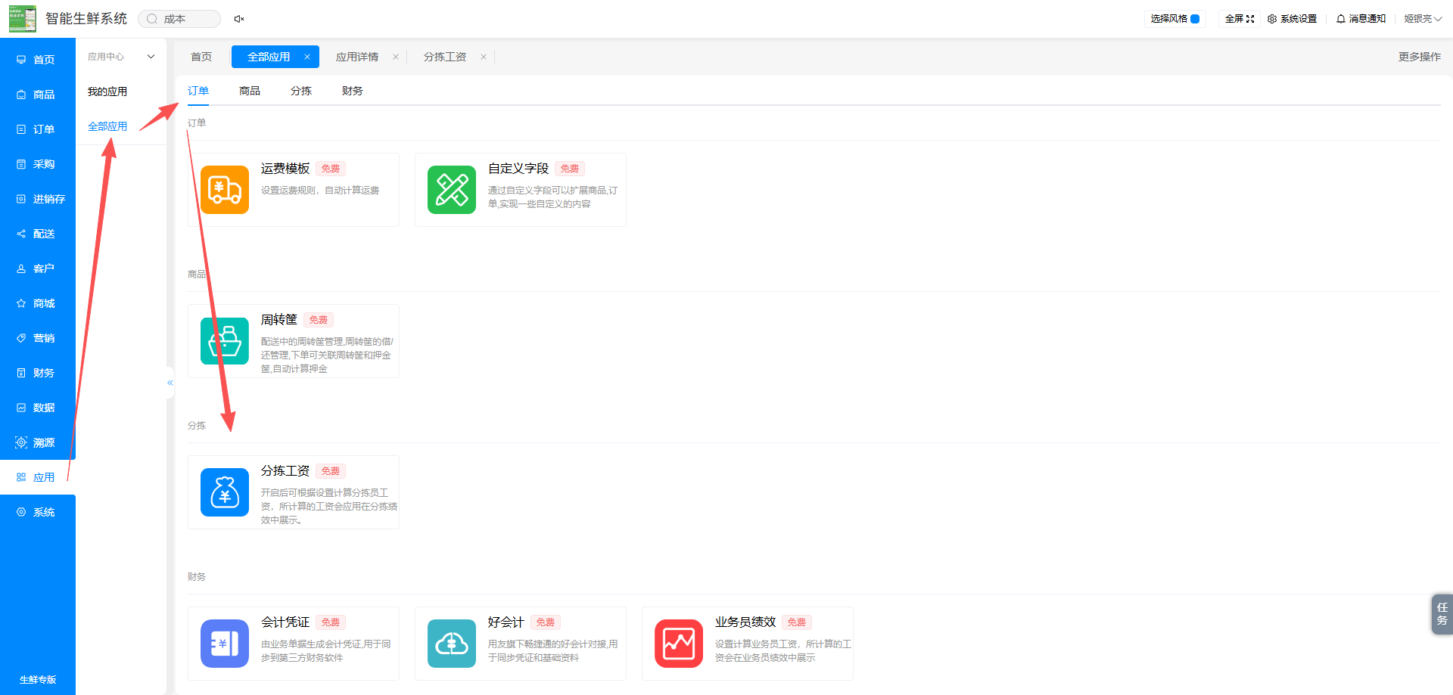Screen dimensions: 1453x695
Task: Open 营销 in the left sidebar
Action: [x=38, y=338]
